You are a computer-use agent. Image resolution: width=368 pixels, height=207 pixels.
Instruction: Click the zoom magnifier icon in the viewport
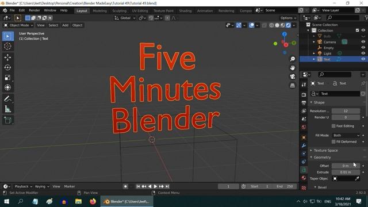(293, 59)
